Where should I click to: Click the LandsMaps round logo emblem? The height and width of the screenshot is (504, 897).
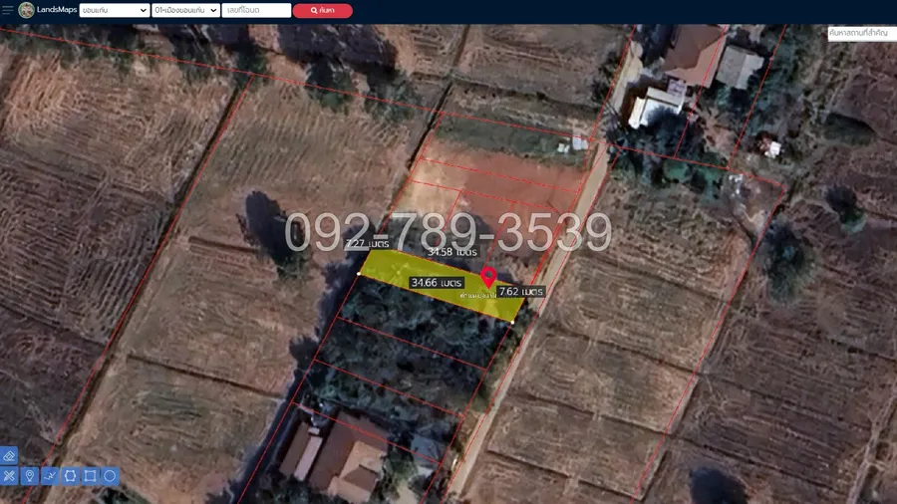click(25, 10)
